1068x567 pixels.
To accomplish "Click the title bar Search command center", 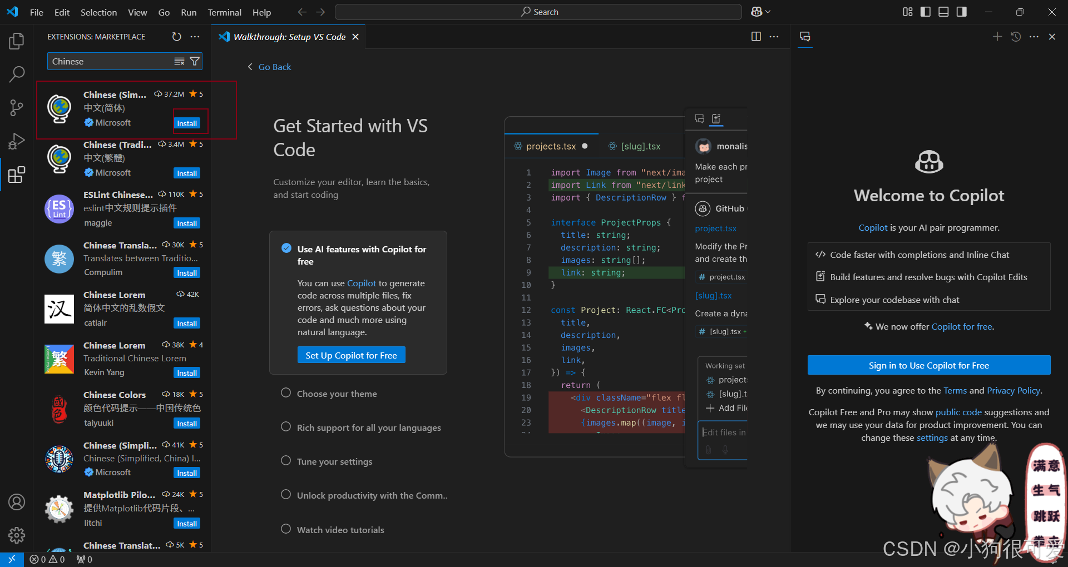I will pyautogui.click(x=538, y=12).
